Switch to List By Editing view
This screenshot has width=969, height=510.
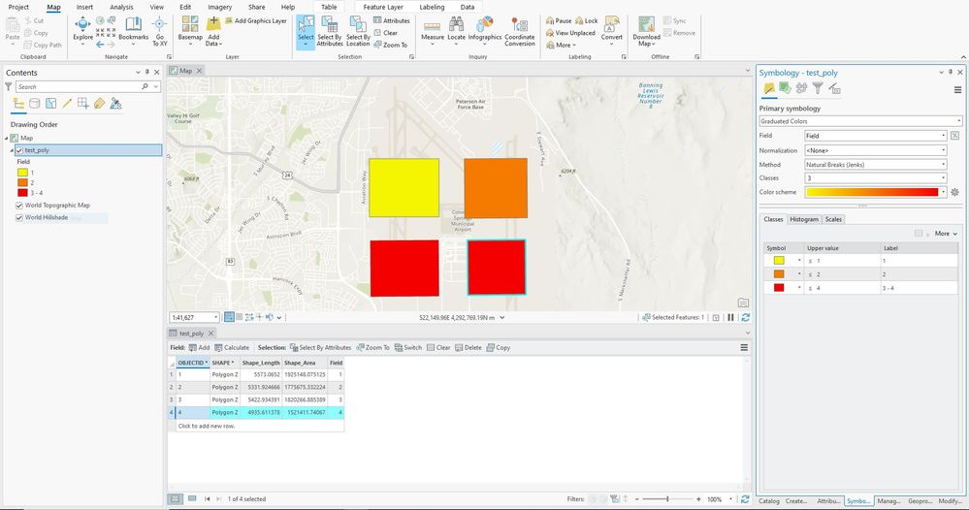(67, 104)
